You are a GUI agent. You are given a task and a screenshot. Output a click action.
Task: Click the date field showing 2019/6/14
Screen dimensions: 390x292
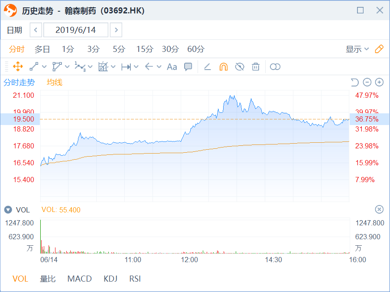pos(76,30)
